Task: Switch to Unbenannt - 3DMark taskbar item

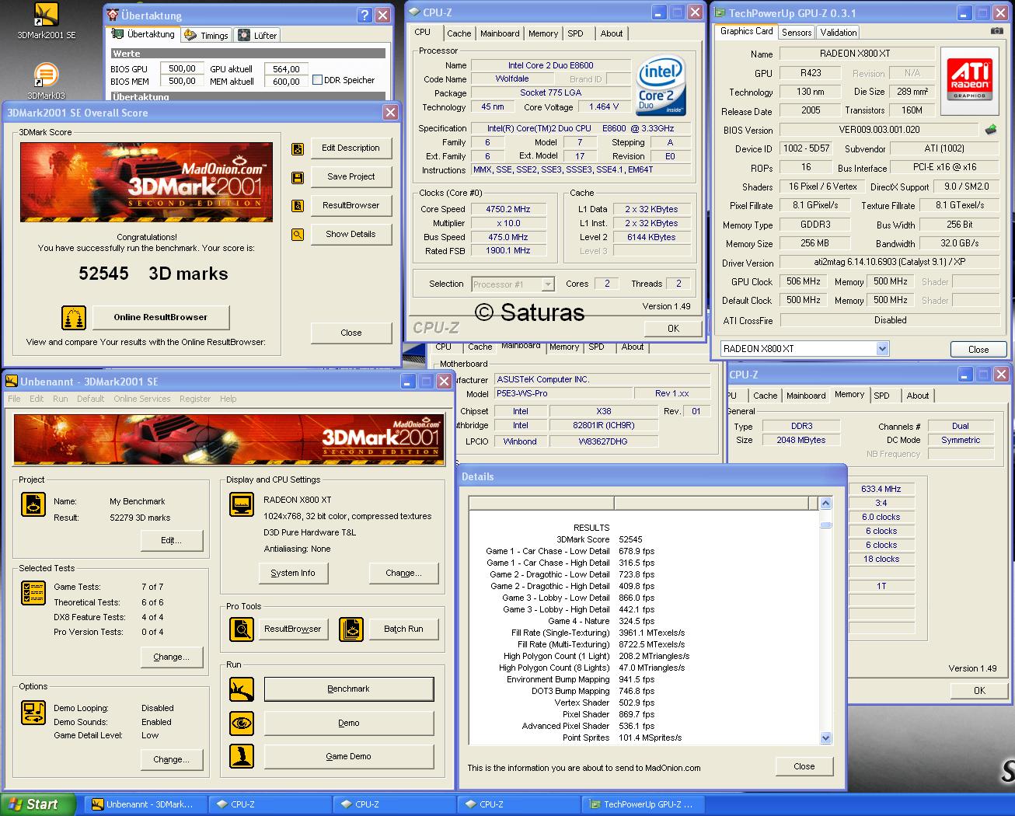Action: click(145, 804)
